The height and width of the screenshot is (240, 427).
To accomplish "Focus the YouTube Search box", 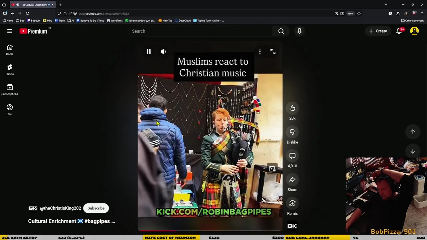I will click(200, 31).
